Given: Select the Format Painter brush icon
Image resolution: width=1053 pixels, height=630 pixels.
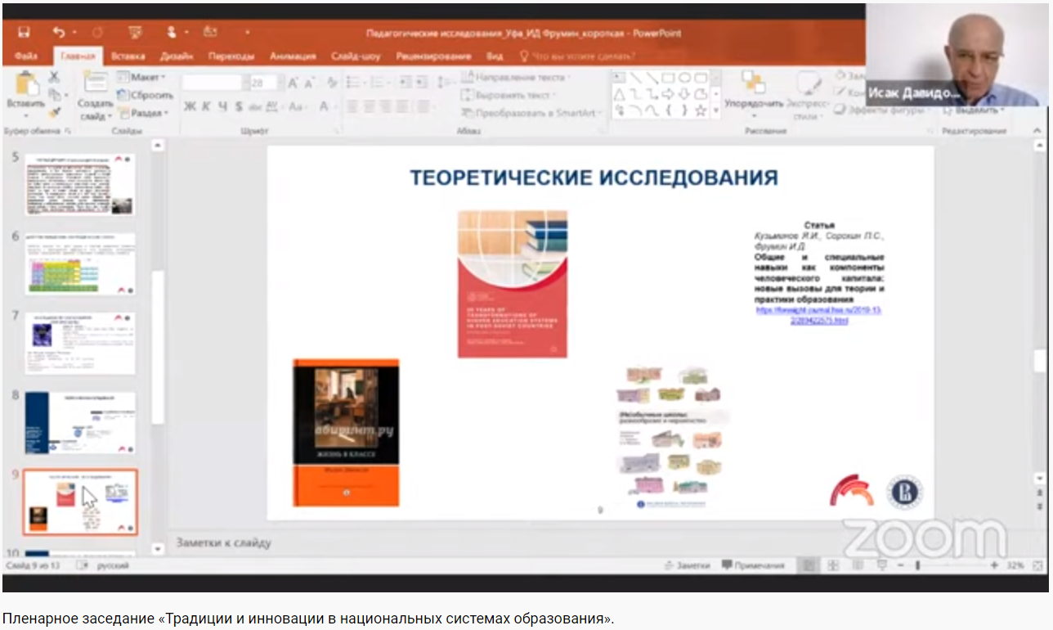Looking at the screenshot, I should tap(55, 112).
